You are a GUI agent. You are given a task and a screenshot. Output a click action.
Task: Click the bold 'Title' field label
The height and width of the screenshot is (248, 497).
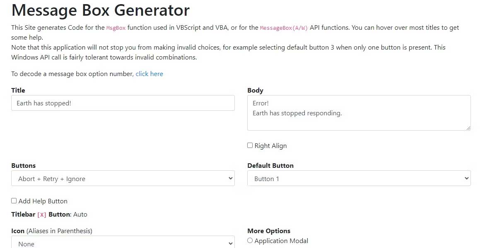click(18, 90)
